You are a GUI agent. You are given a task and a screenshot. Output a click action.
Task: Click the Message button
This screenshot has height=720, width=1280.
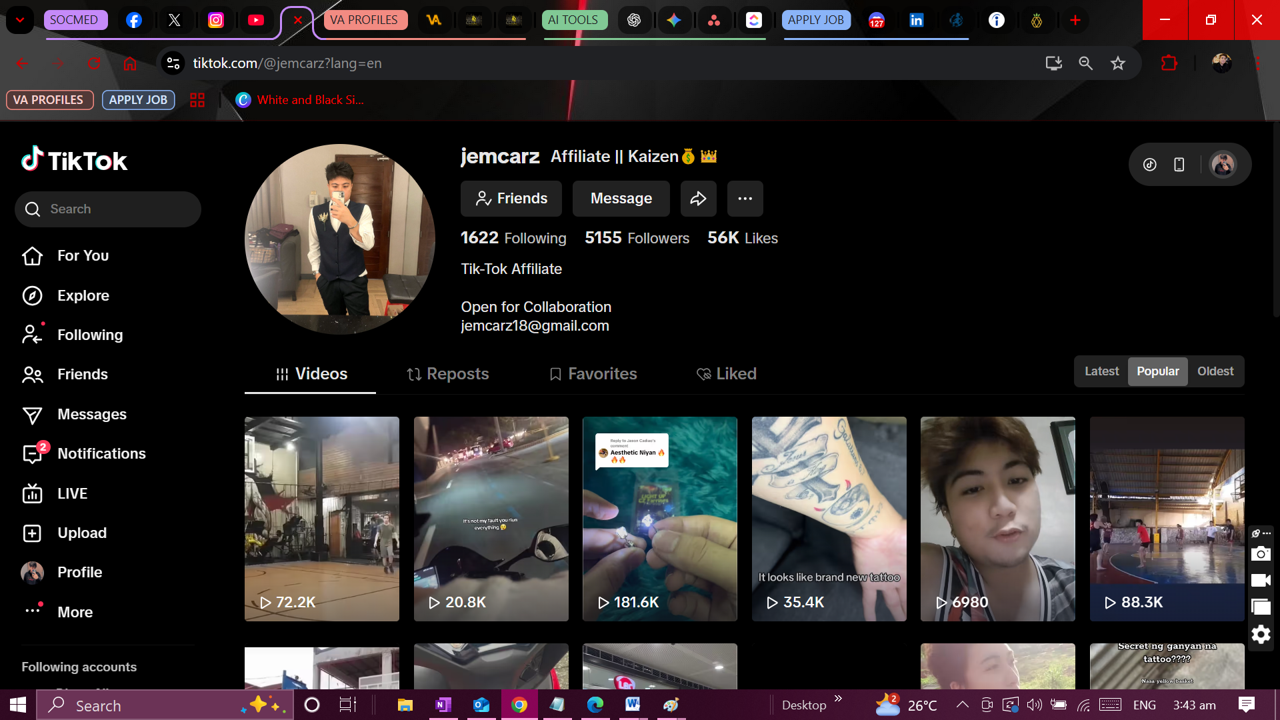coord(621,199)
